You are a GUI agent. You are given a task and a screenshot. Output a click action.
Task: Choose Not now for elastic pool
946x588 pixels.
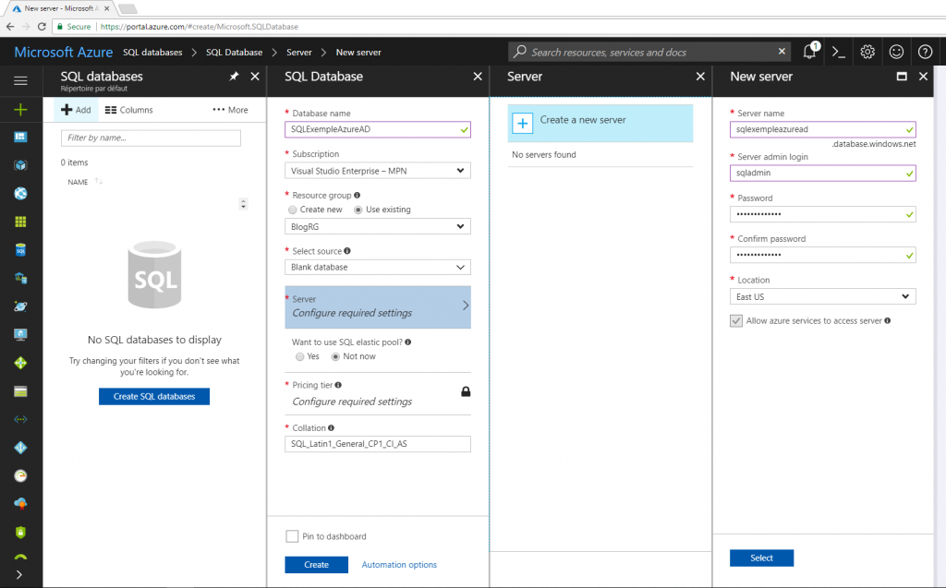pyautogui.click(x=335, y=357)
